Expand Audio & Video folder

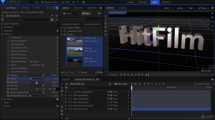61,28
